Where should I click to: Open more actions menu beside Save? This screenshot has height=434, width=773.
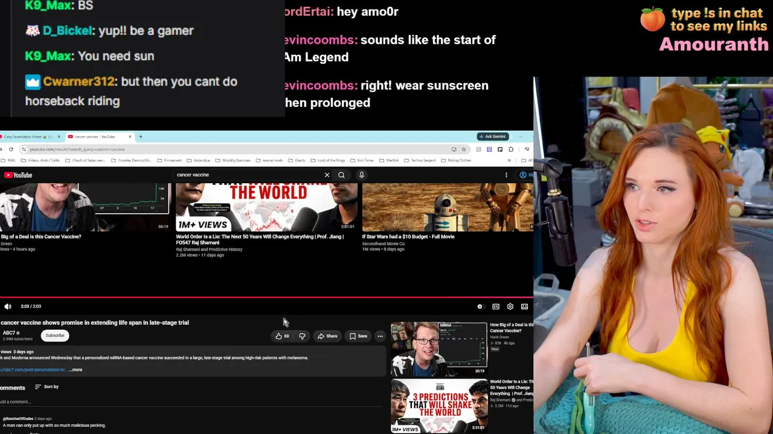[380, 336]
